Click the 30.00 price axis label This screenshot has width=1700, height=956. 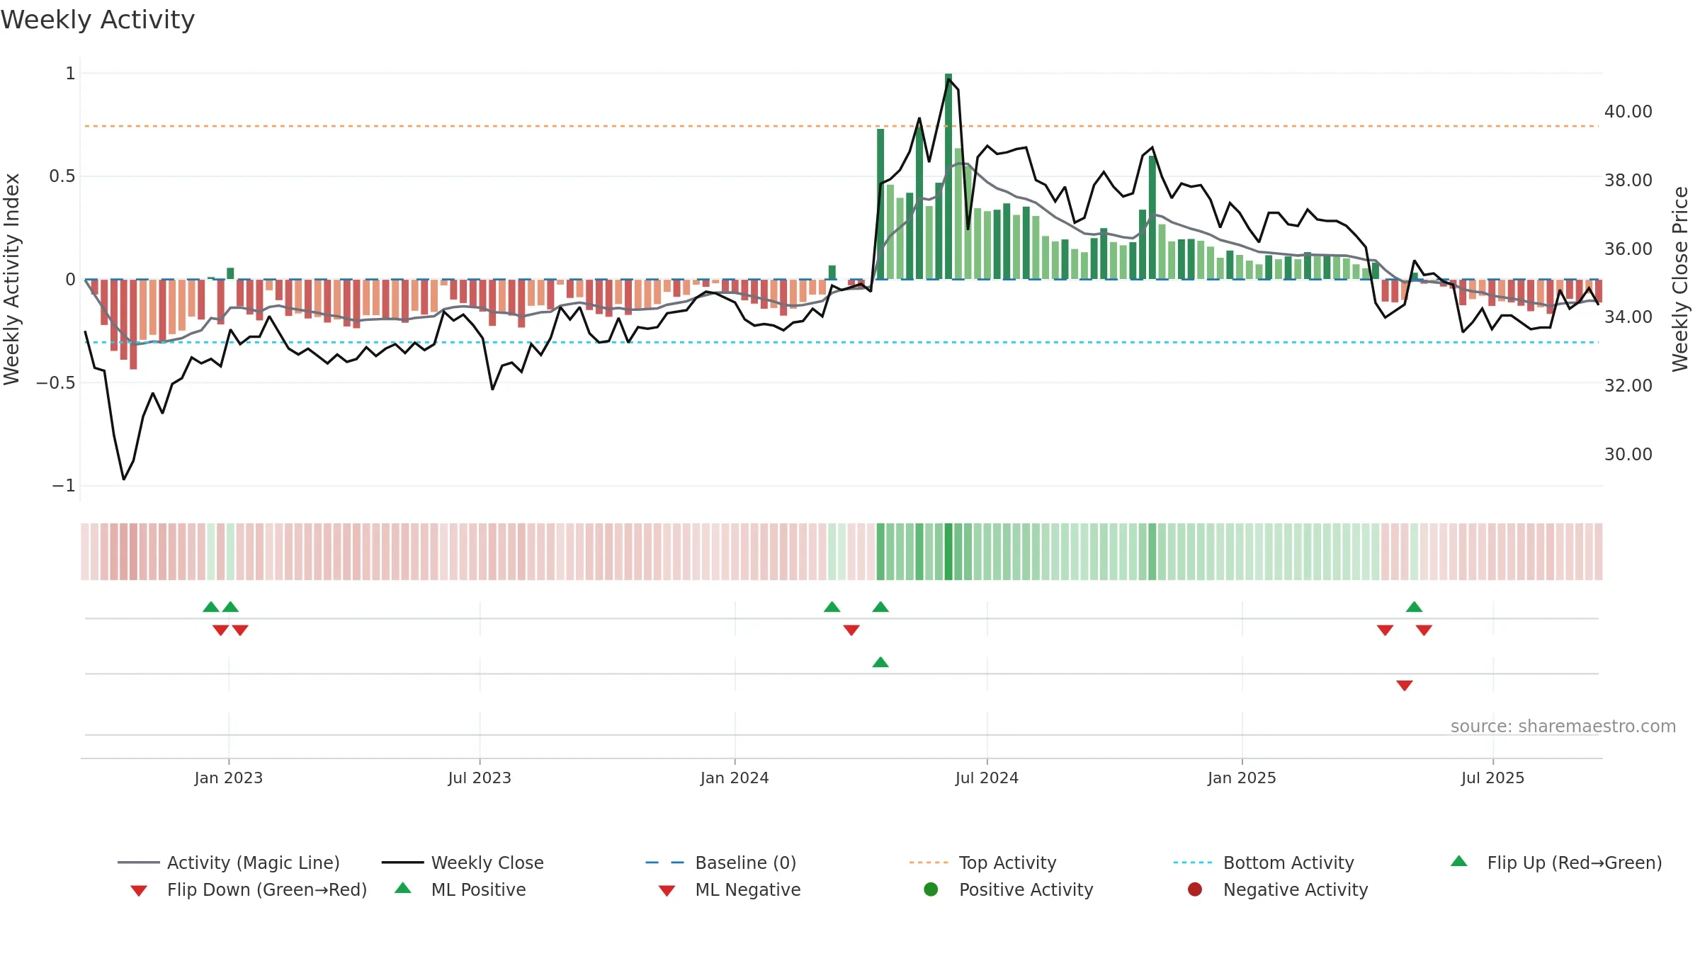[1628, 454]
